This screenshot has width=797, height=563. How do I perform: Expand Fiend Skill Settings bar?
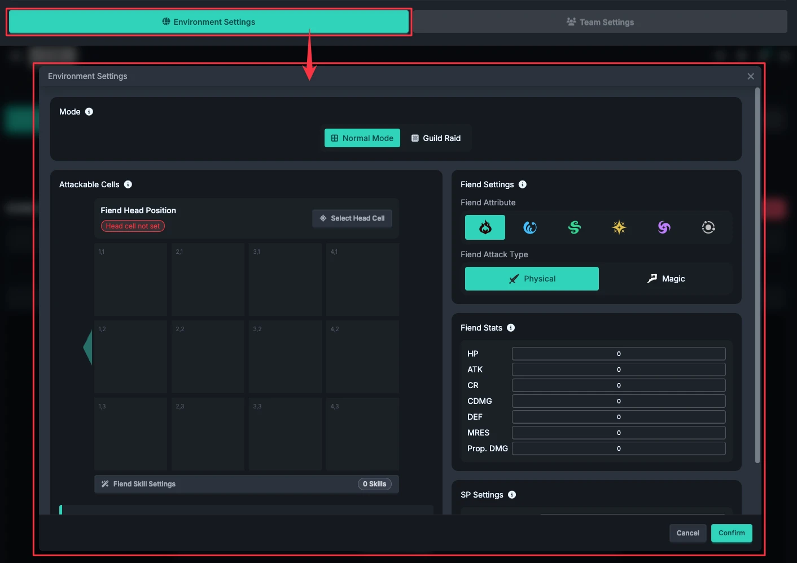(247, 484)
